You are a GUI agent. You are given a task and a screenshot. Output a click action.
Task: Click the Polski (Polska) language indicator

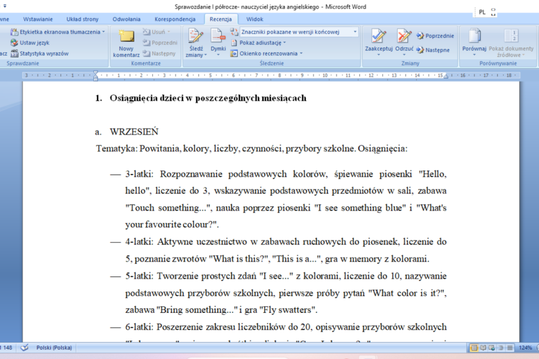[x=54, y=347]
